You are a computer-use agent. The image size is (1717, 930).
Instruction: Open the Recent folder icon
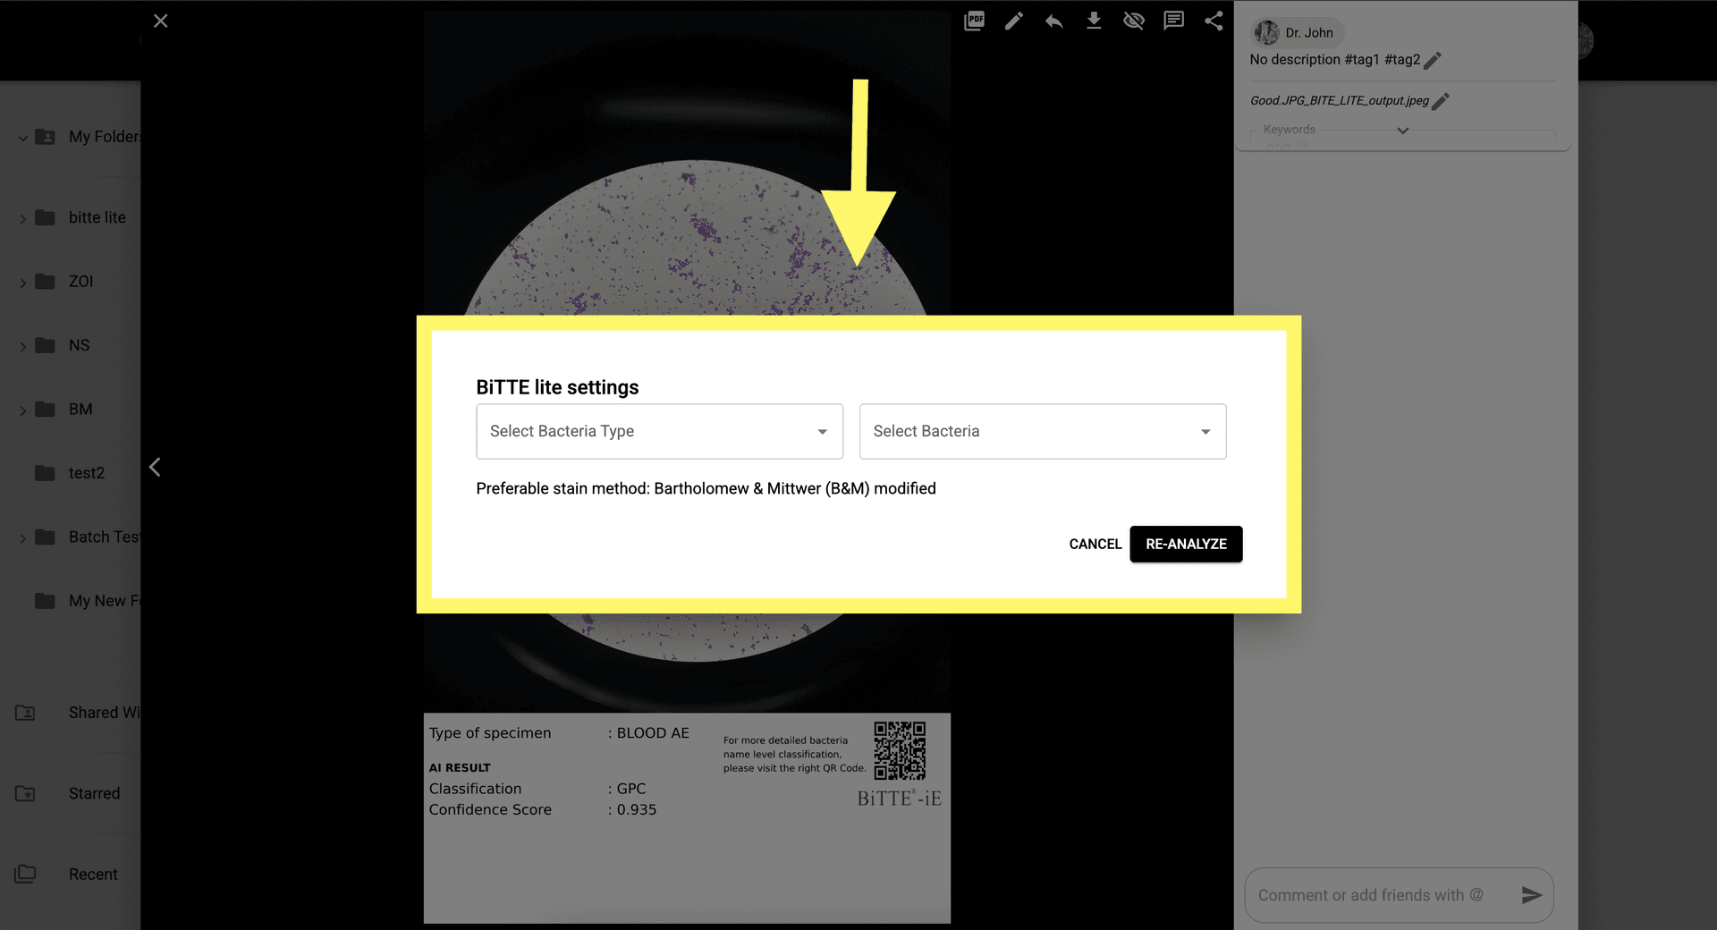25,874
